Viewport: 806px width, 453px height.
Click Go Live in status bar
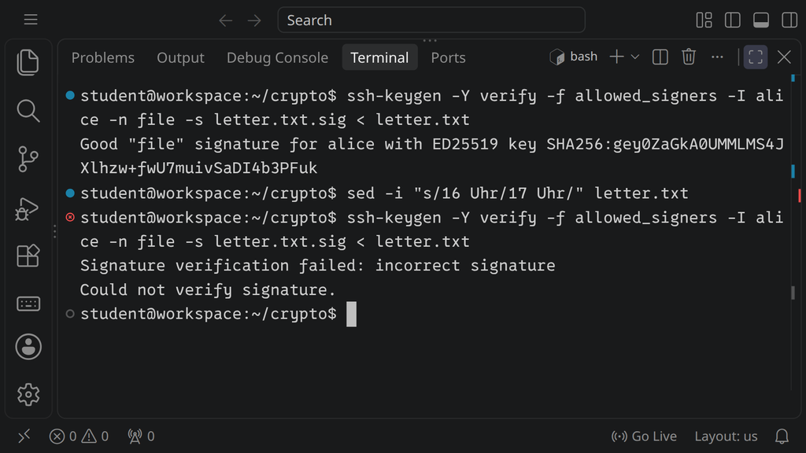644,436
